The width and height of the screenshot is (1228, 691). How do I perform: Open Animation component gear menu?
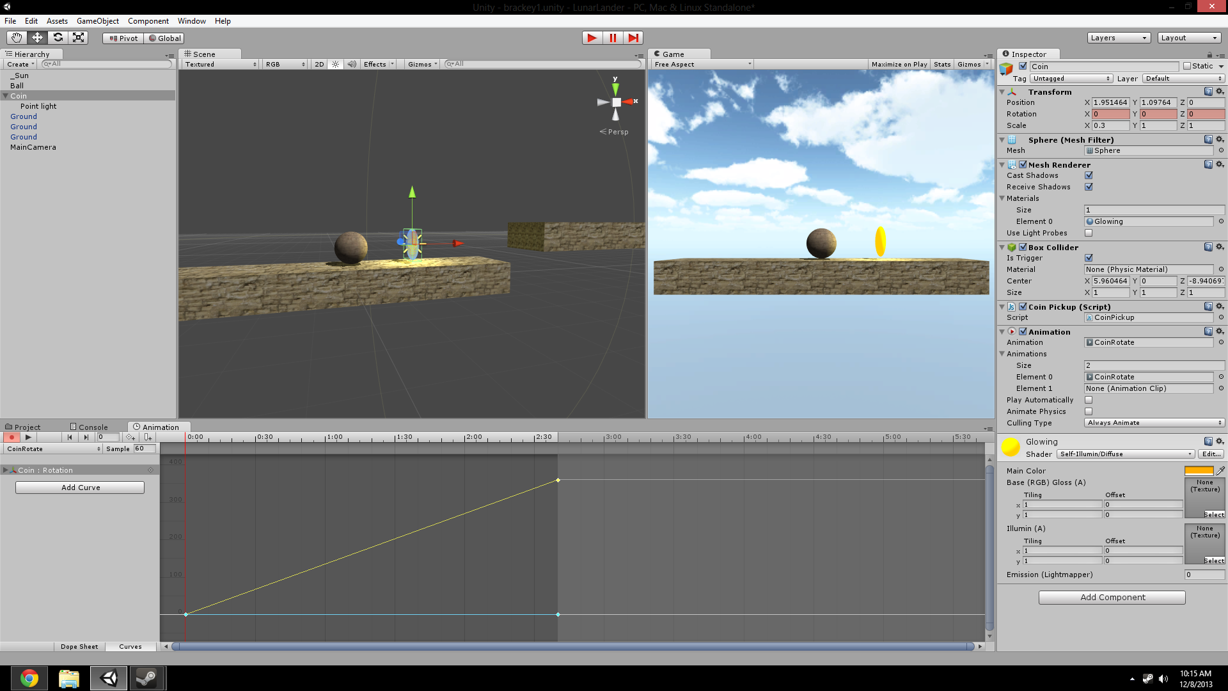(x=1220, y=331)
